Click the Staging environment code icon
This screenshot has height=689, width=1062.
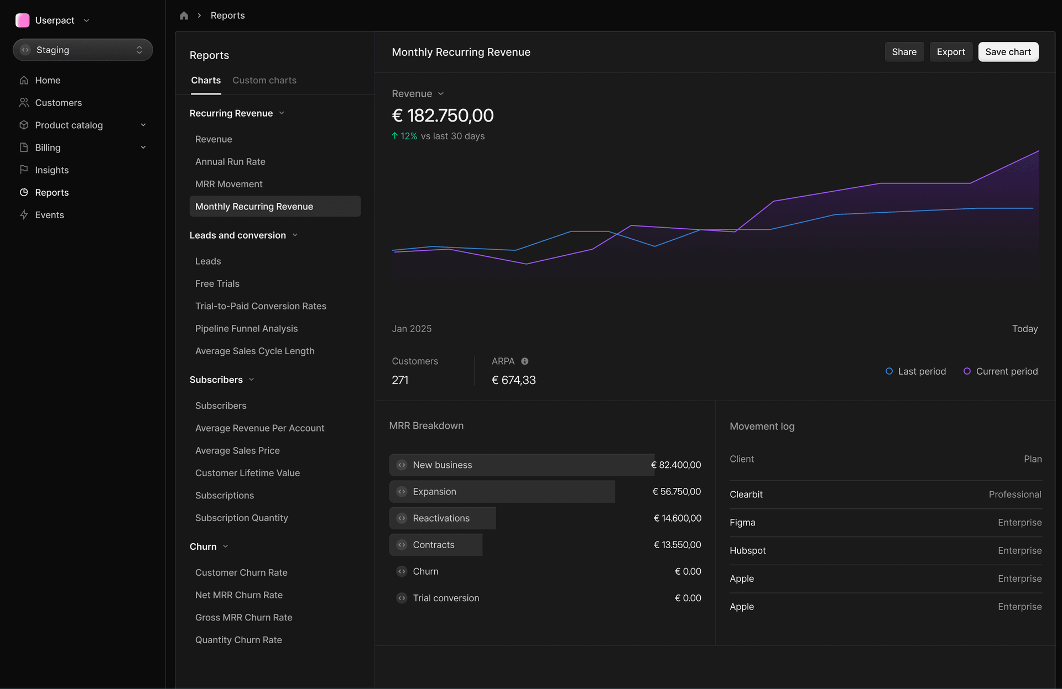[25, 50]
